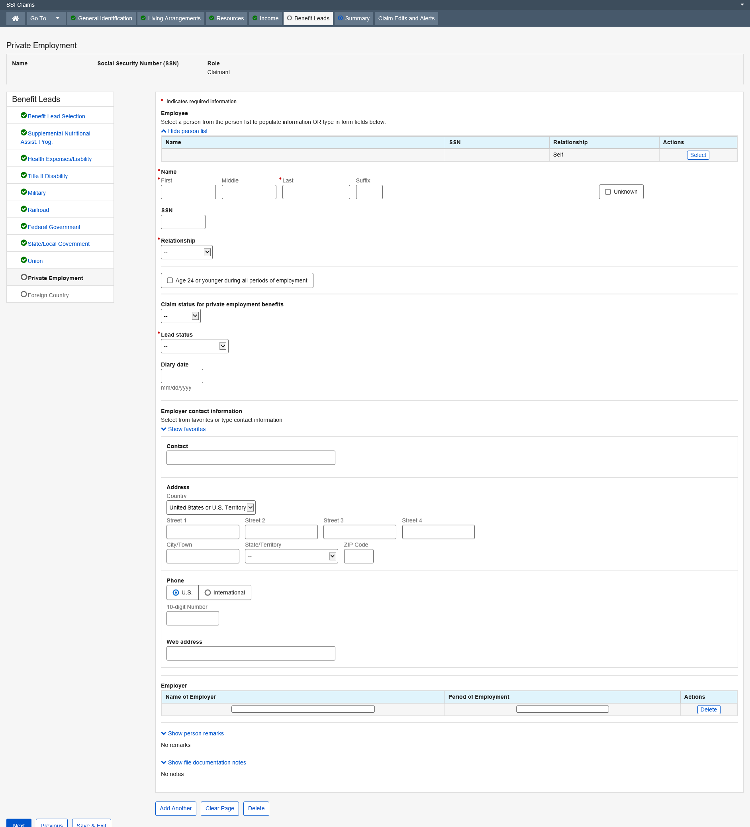
Task: Check the Unknown name checkbox
Action: click(608, 192)
